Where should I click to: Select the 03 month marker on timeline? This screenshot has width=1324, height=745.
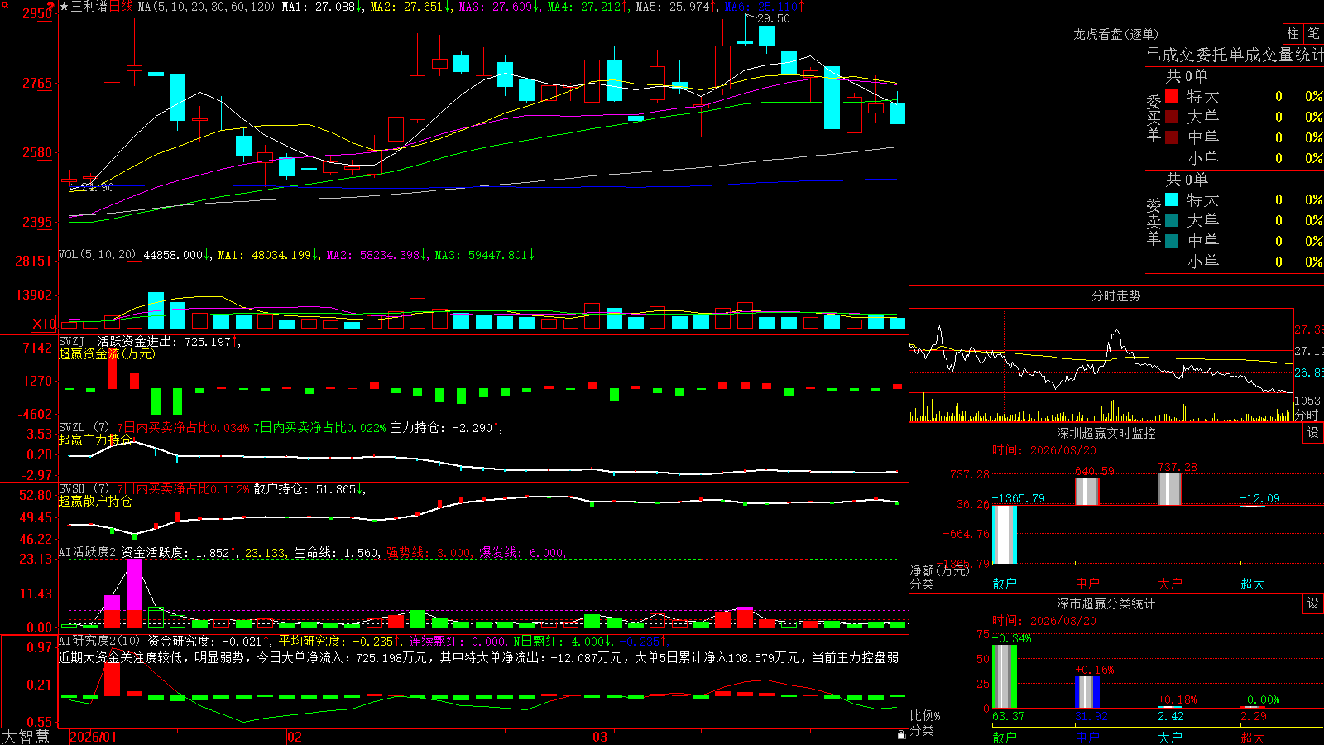click(600, 737)
